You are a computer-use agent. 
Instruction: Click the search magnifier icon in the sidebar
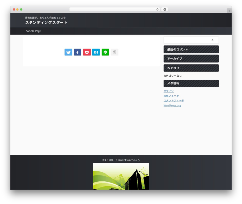pyautogui.click(x=212, y=40)
